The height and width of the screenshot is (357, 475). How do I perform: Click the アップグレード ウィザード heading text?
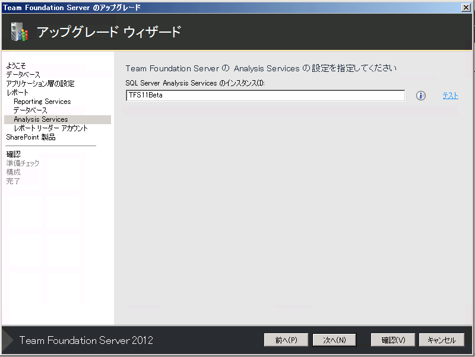[x=109, y=32]
